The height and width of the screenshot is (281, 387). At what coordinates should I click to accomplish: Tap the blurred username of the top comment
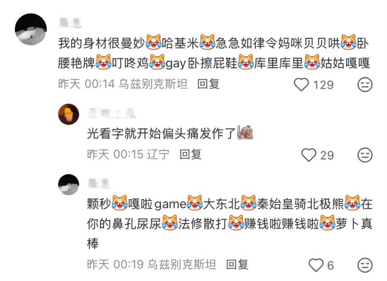point(70,23)
